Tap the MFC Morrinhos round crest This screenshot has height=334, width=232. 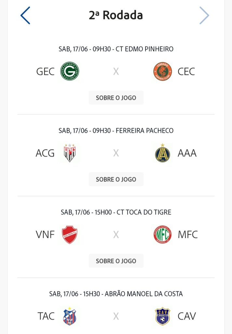[x=162, y=235]
